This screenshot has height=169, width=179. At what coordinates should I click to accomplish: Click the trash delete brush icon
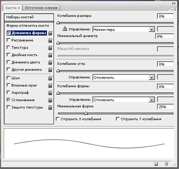pyautogui.click(x=166, y=164)
